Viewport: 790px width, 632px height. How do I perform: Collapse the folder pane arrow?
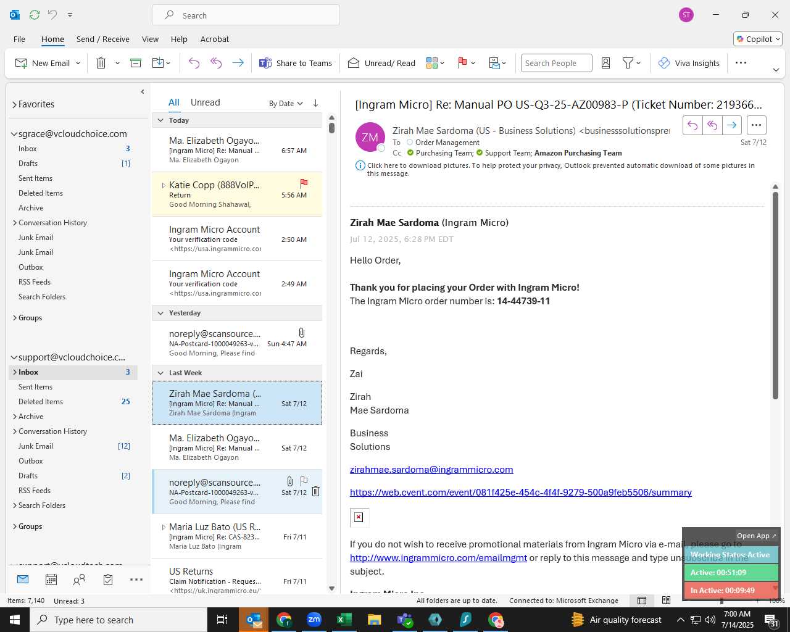click(x=143, y=91)
